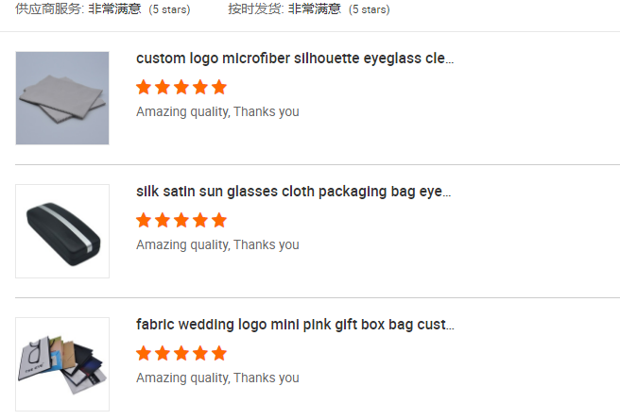Screen dimensions: 620x420
Task: Click the first star of the fabric wedding rating
Action: click(x=144, y=353)
